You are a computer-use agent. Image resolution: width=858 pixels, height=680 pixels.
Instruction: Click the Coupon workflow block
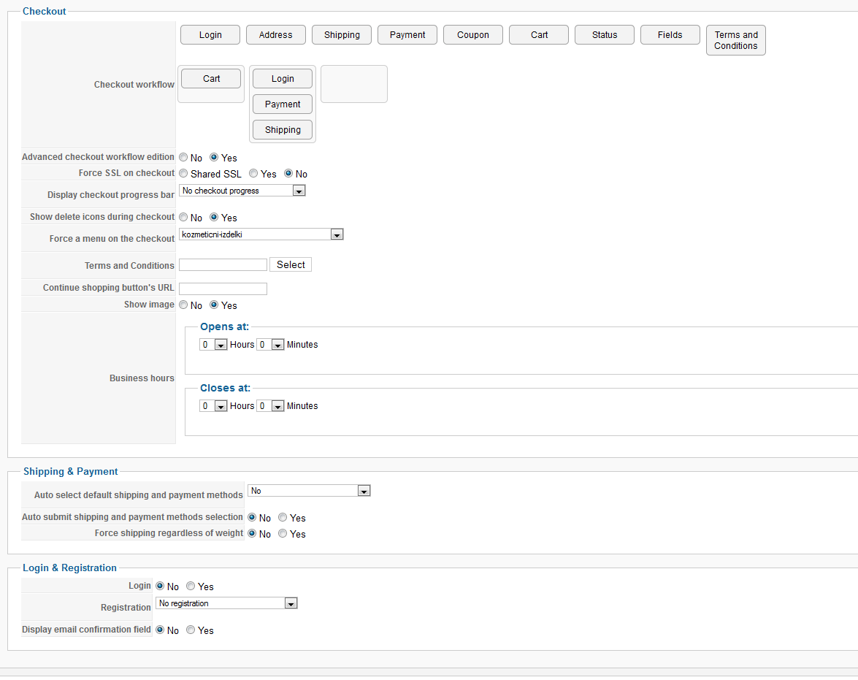473,35
